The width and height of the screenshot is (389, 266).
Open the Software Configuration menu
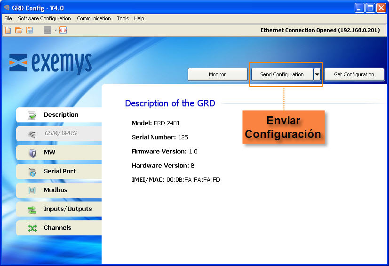(x=44, y=18)
